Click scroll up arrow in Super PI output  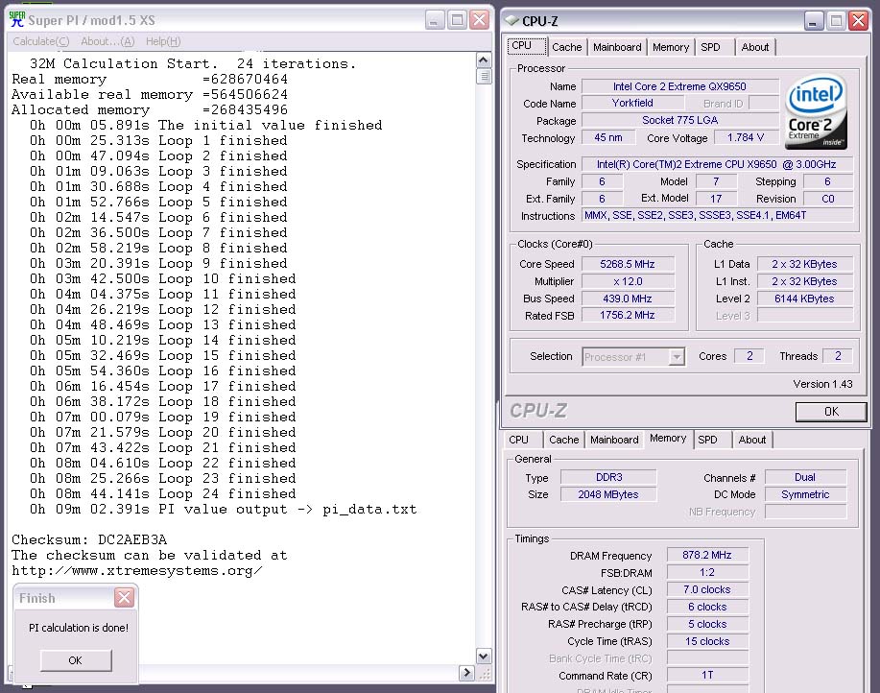click(484, 60)
